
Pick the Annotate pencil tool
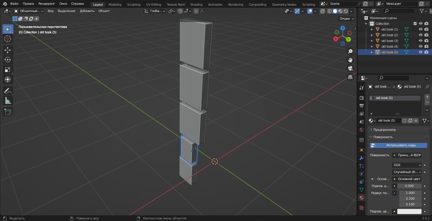(8, 91)
